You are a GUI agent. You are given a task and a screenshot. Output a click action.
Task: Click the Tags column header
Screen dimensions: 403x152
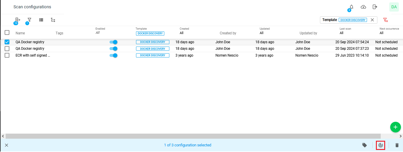[60, 33]
